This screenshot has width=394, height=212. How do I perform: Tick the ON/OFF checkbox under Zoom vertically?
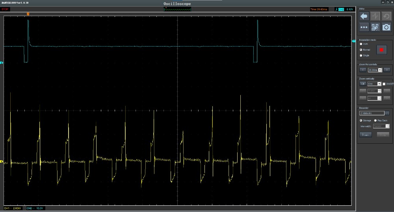click(384, 84)
